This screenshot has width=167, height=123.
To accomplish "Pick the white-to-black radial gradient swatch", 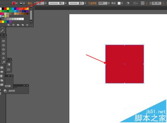I will coord(3,16).
